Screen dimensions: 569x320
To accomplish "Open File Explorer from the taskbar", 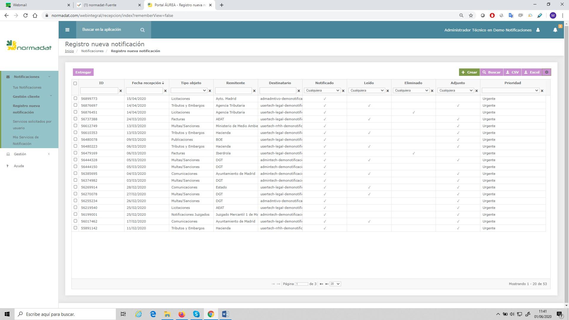I will (x=167, y=314).
